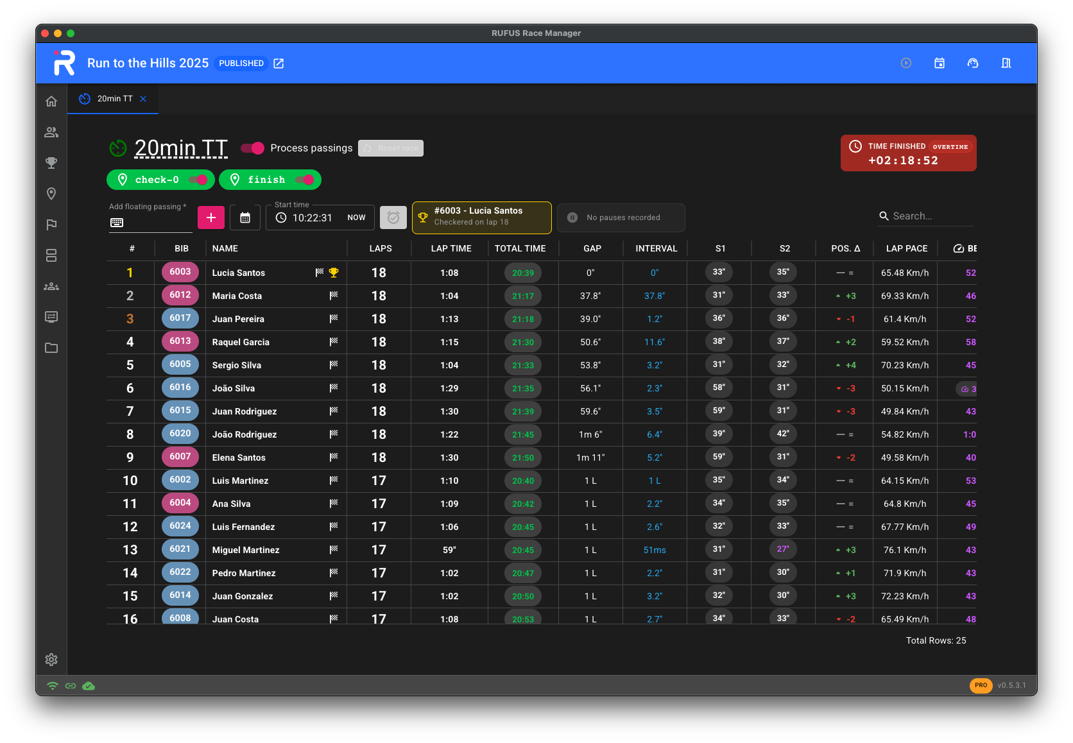This screenshot has height=743, width=1073.
Task: Toggle the Process passings switch
Action: pos(252,148)
